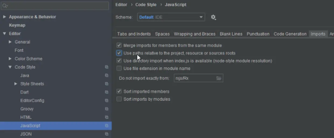
Task: Disable Sort imported members checkbox
Action: (119, 91)
